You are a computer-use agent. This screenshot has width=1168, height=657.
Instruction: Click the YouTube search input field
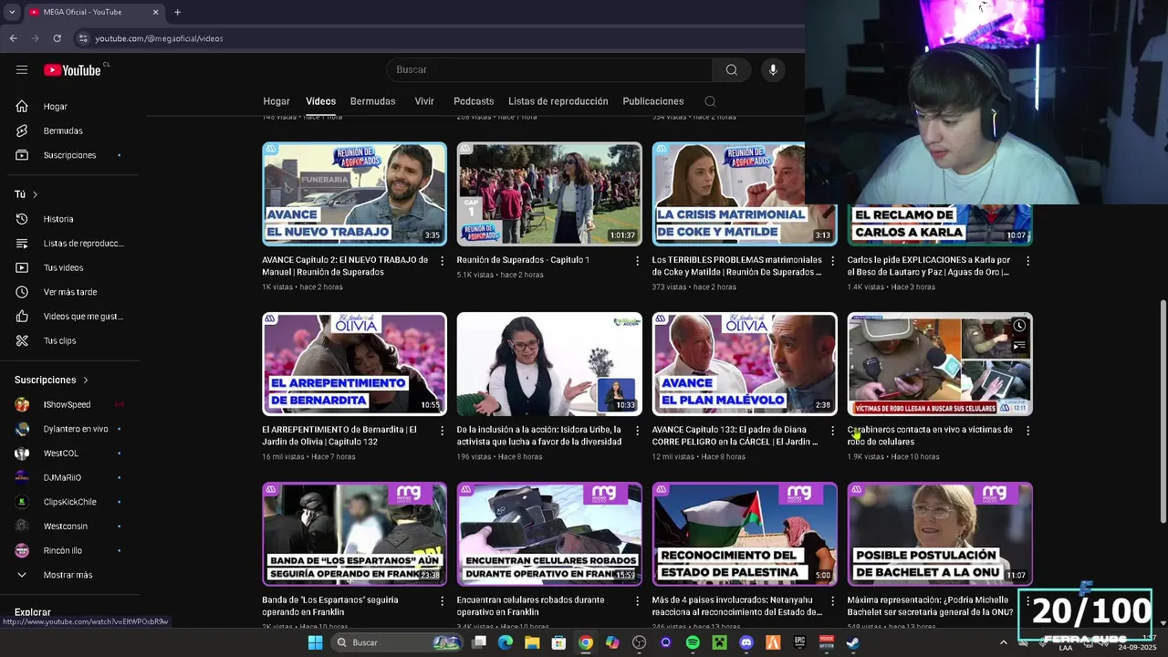coord(549,70)
